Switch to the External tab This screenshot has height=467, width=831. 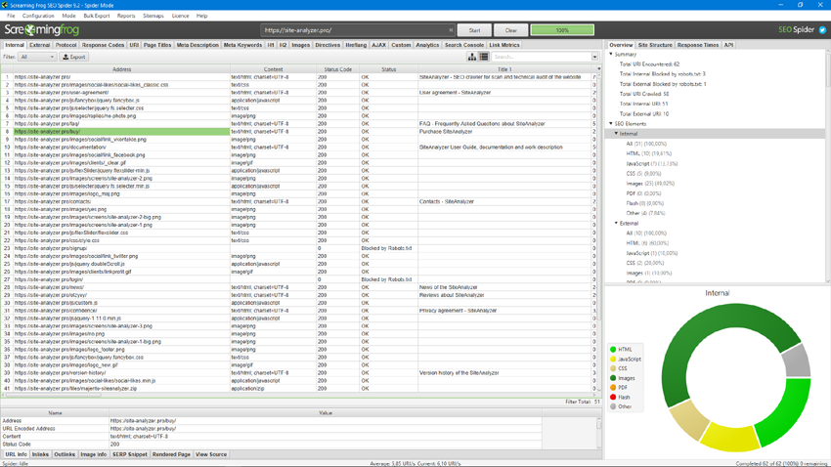click(x=40, y=45)
